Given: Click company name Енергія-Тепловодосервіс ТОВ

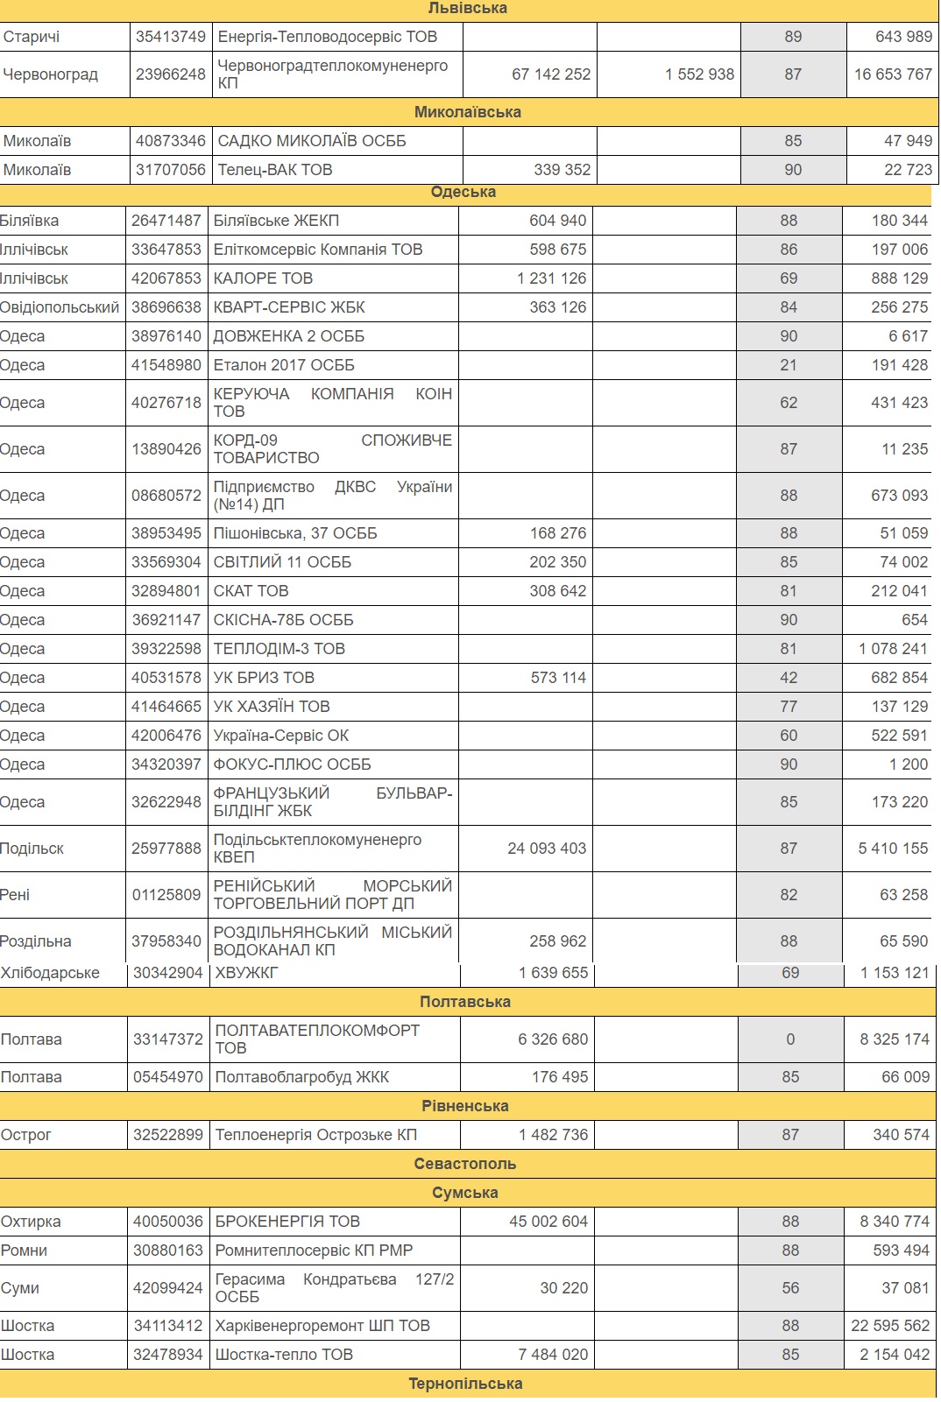Looking at the screenshot, I should point(337,37).
